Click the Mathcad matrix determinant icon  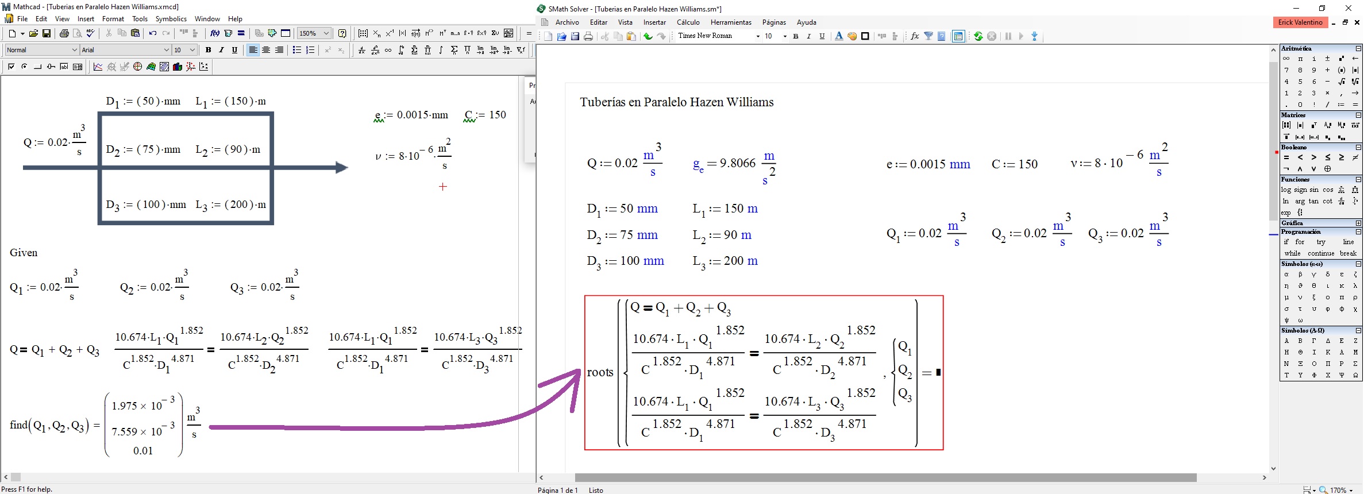(x=402, y=33)
